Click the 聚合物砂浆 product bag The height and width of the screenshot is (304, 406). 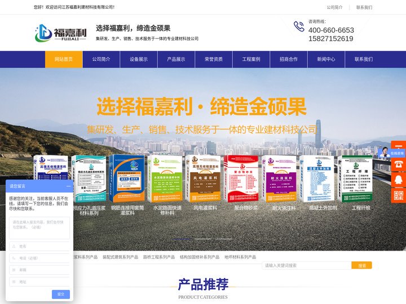click(241, 178)
